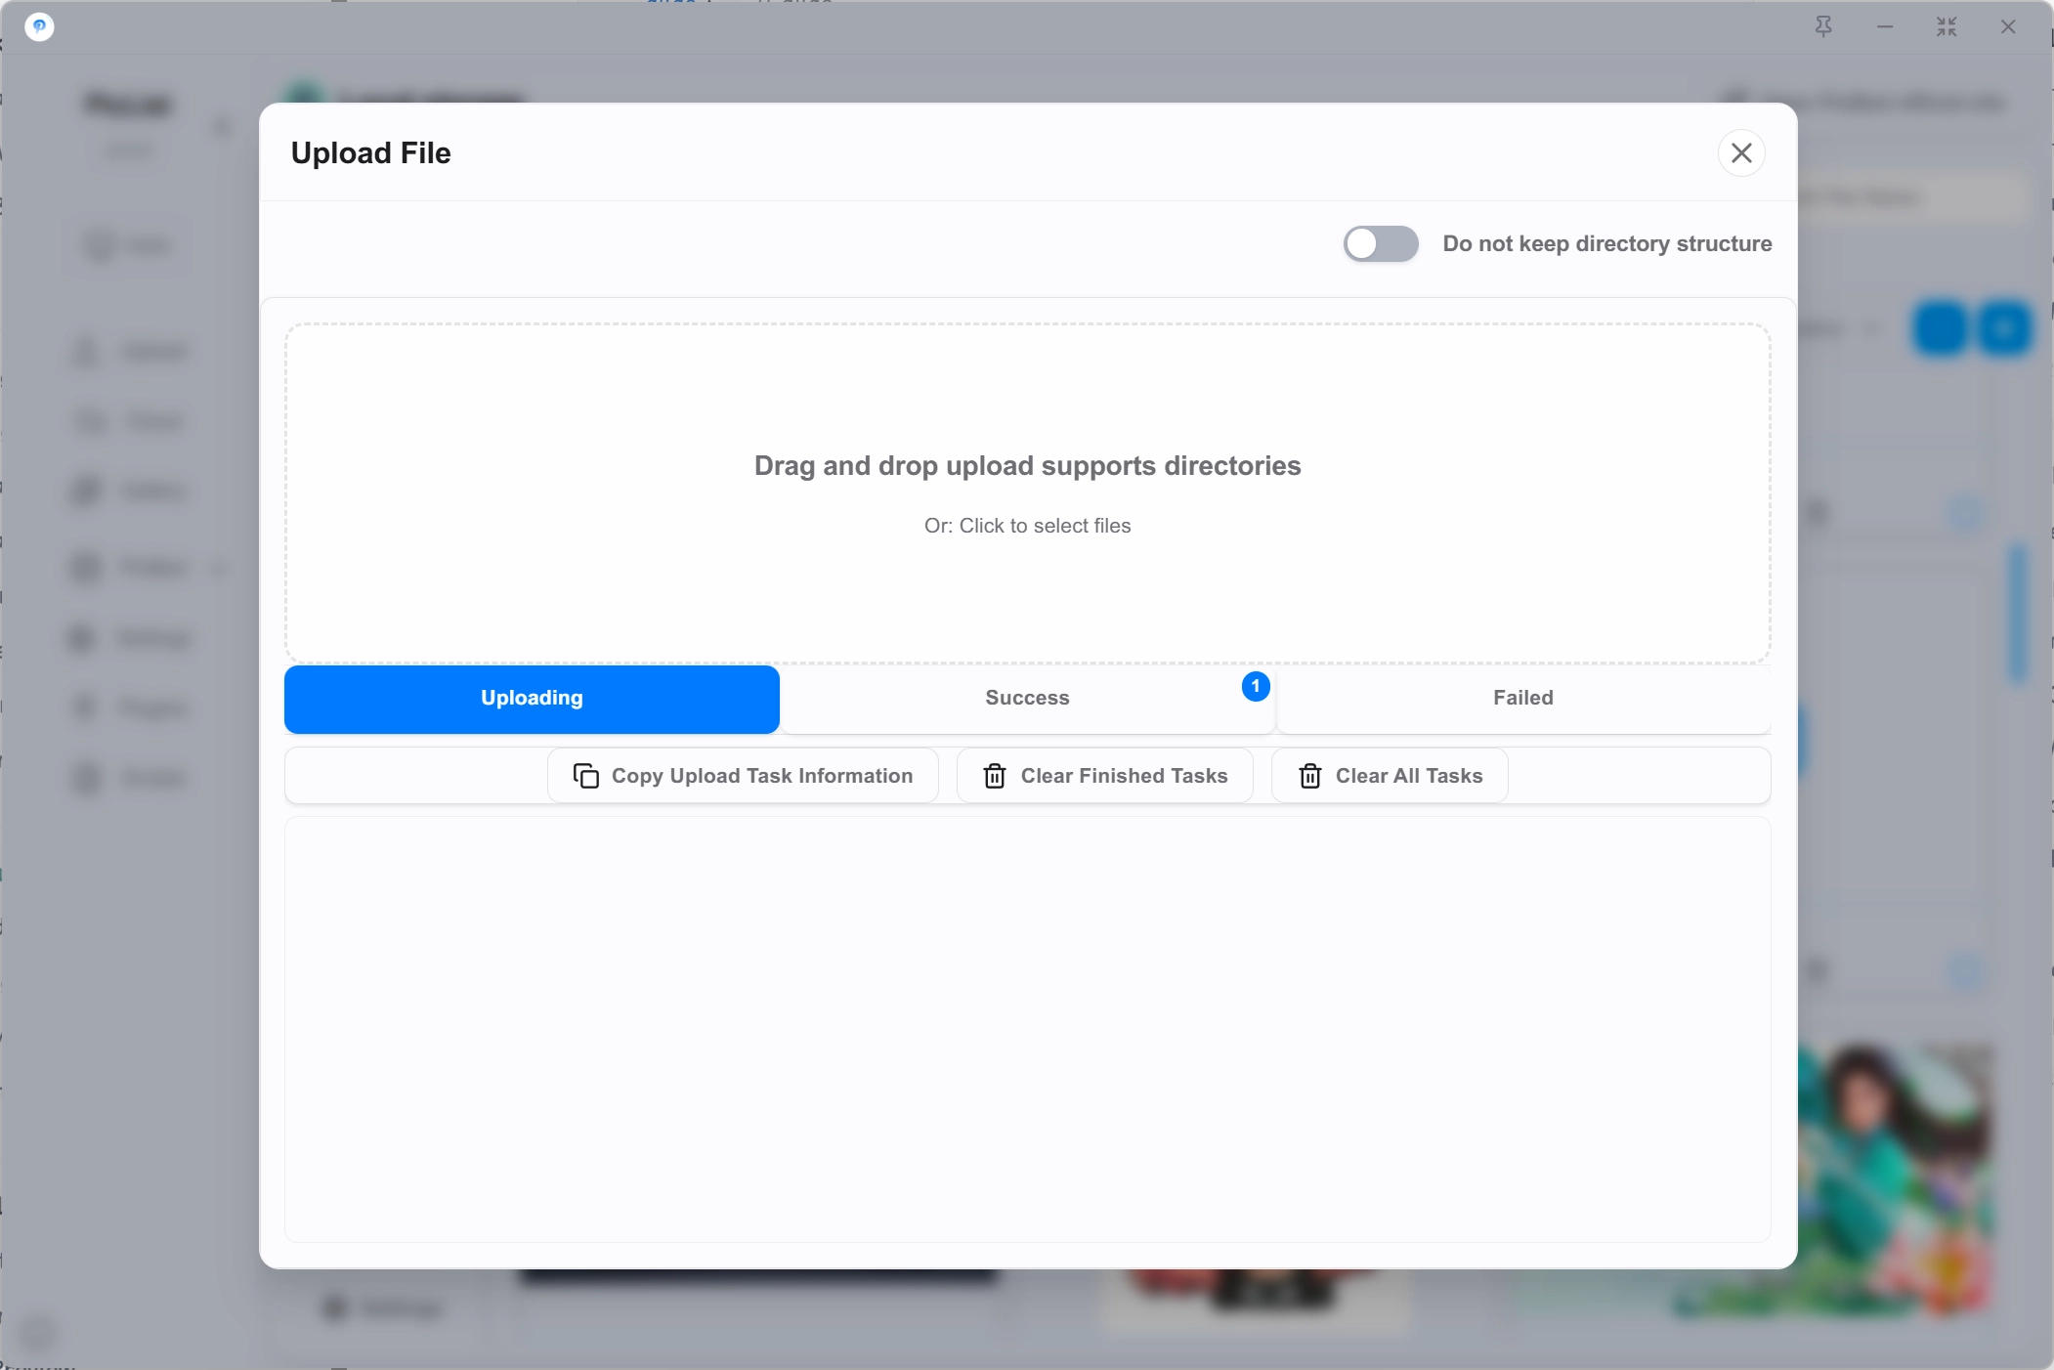Pin the window with the pin icon
The width and height of the screenshot is (2054, 1370).
1823,27
